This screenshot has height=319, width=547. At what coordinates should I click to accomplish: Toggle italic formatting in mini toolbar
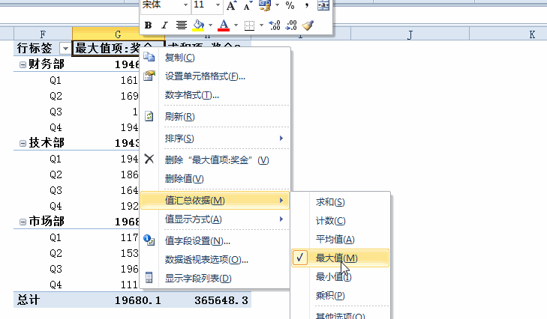pyautogui.click(x=164, y=25)
